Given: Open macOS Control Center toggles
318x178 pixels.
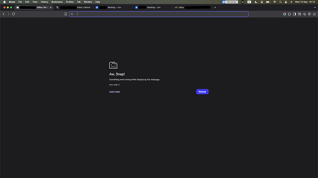Looking at the screenshot, I should click(x=286, y=2).
